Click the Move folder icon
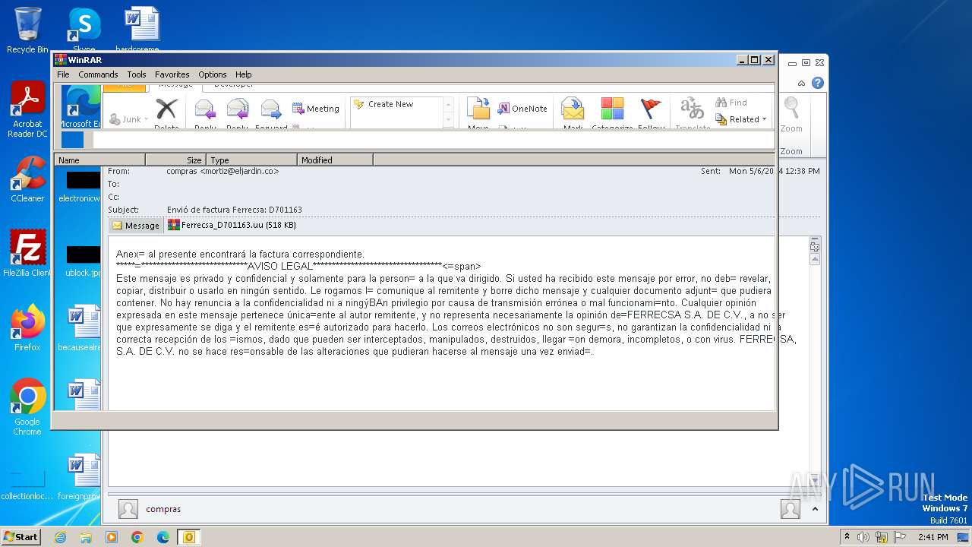 pyautogui.click(x=478, y=109)
